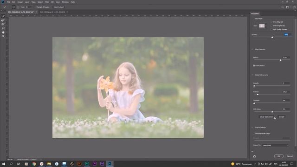Collapse the Edge Detection section
The width and height of the screenshot is (297, 167).
252,49
